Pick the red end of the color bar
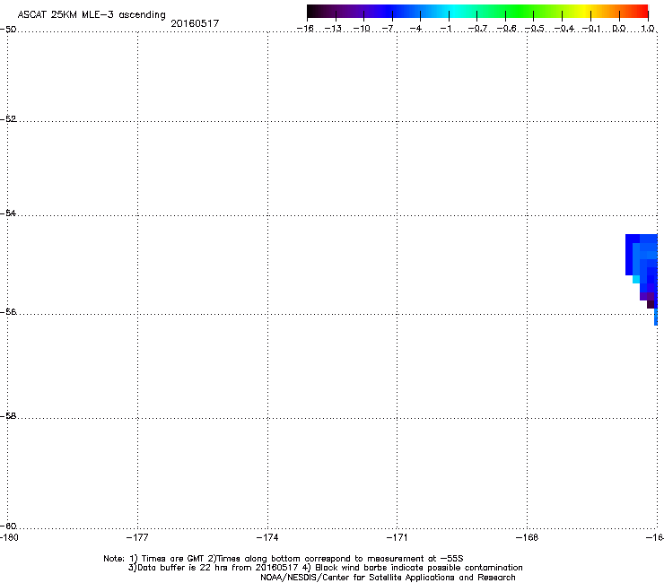 pyautogui.click(x=642, y=11)
